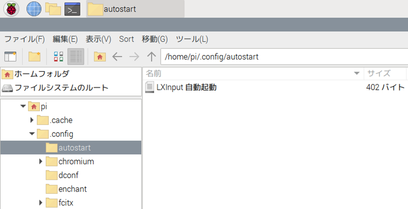Go up to the parent folder

pos(151,57)
